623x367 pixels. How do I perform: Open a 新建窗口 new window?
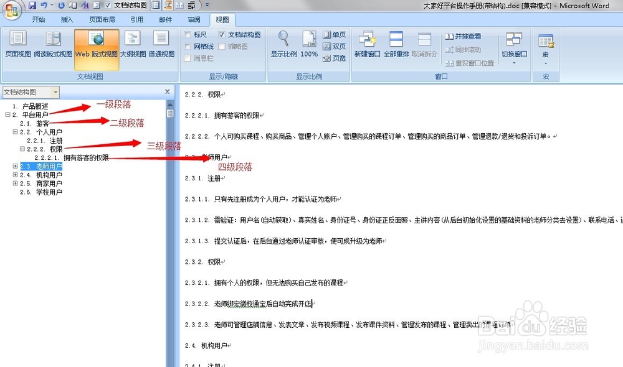(x=367, y=44)
